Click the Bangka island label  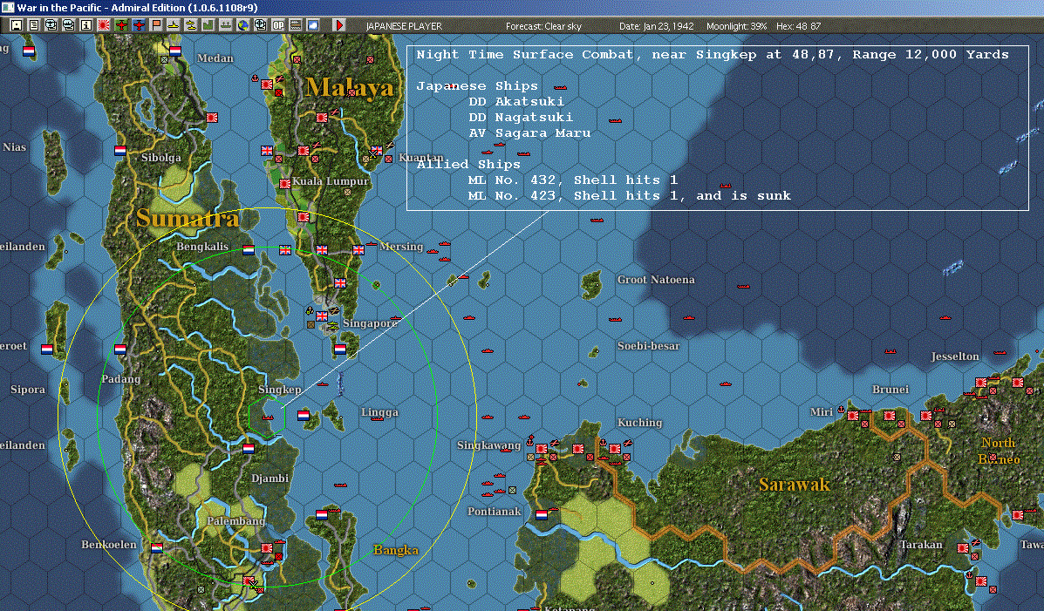[x=396, y=550]
